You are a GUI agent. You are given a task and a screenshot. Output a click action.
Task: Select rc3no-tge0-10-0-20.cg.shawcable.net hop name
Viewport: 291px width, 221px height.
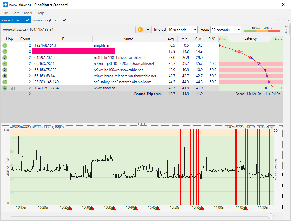(124, 64)
